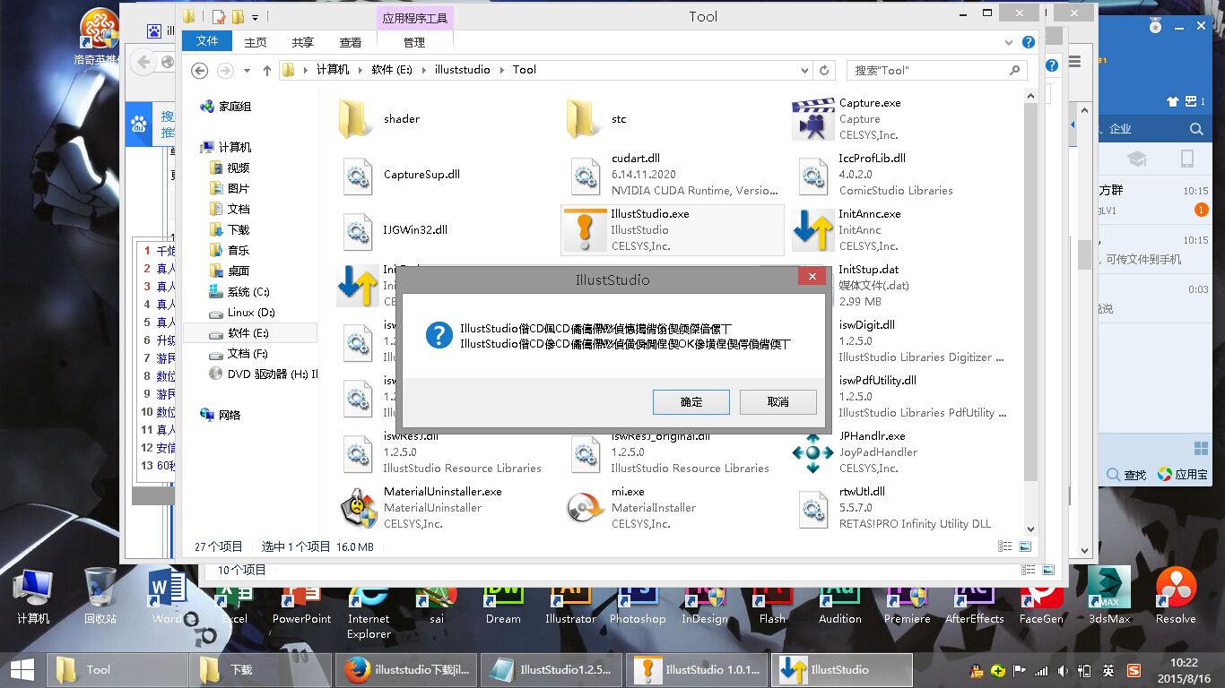Select the shader folder icon
Image resolution: width=1225 pixels, height=688 pixels.
click(356, 119)
